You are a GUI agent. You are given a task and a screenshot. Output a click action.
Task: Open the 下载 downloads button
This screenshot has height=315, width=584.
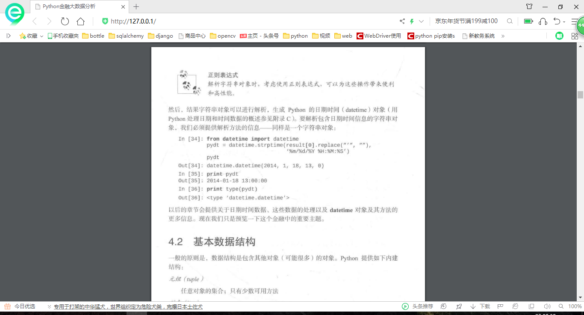[x=480, y=306]
